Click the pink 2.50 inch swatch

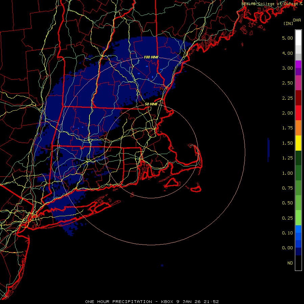coord(298,83)
